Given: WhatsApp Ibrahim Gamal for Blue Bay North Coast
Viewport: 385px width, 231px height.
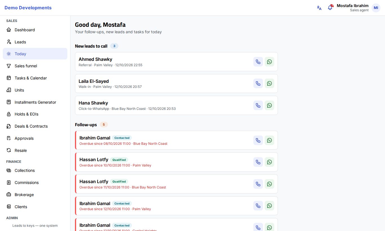Looking at the screenshot, I should pos(269,140).
